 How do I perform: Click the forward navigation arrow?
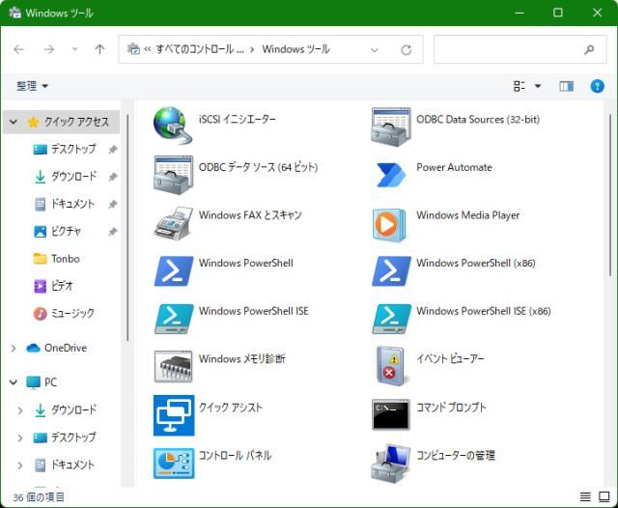49,49
